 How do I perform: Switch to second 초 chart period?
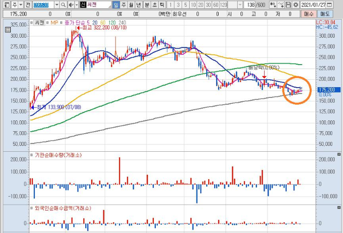(x=154, y=4)
